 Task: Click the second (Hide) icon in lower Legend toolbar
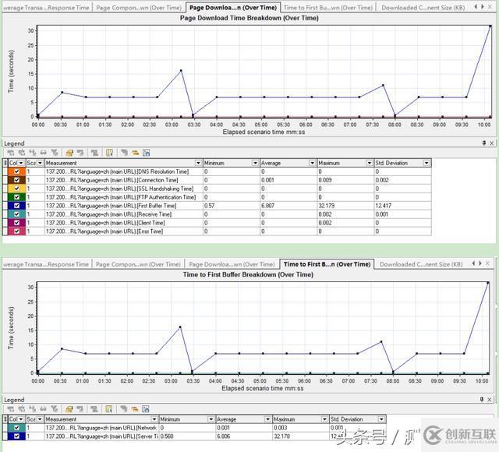click(22, 409)
